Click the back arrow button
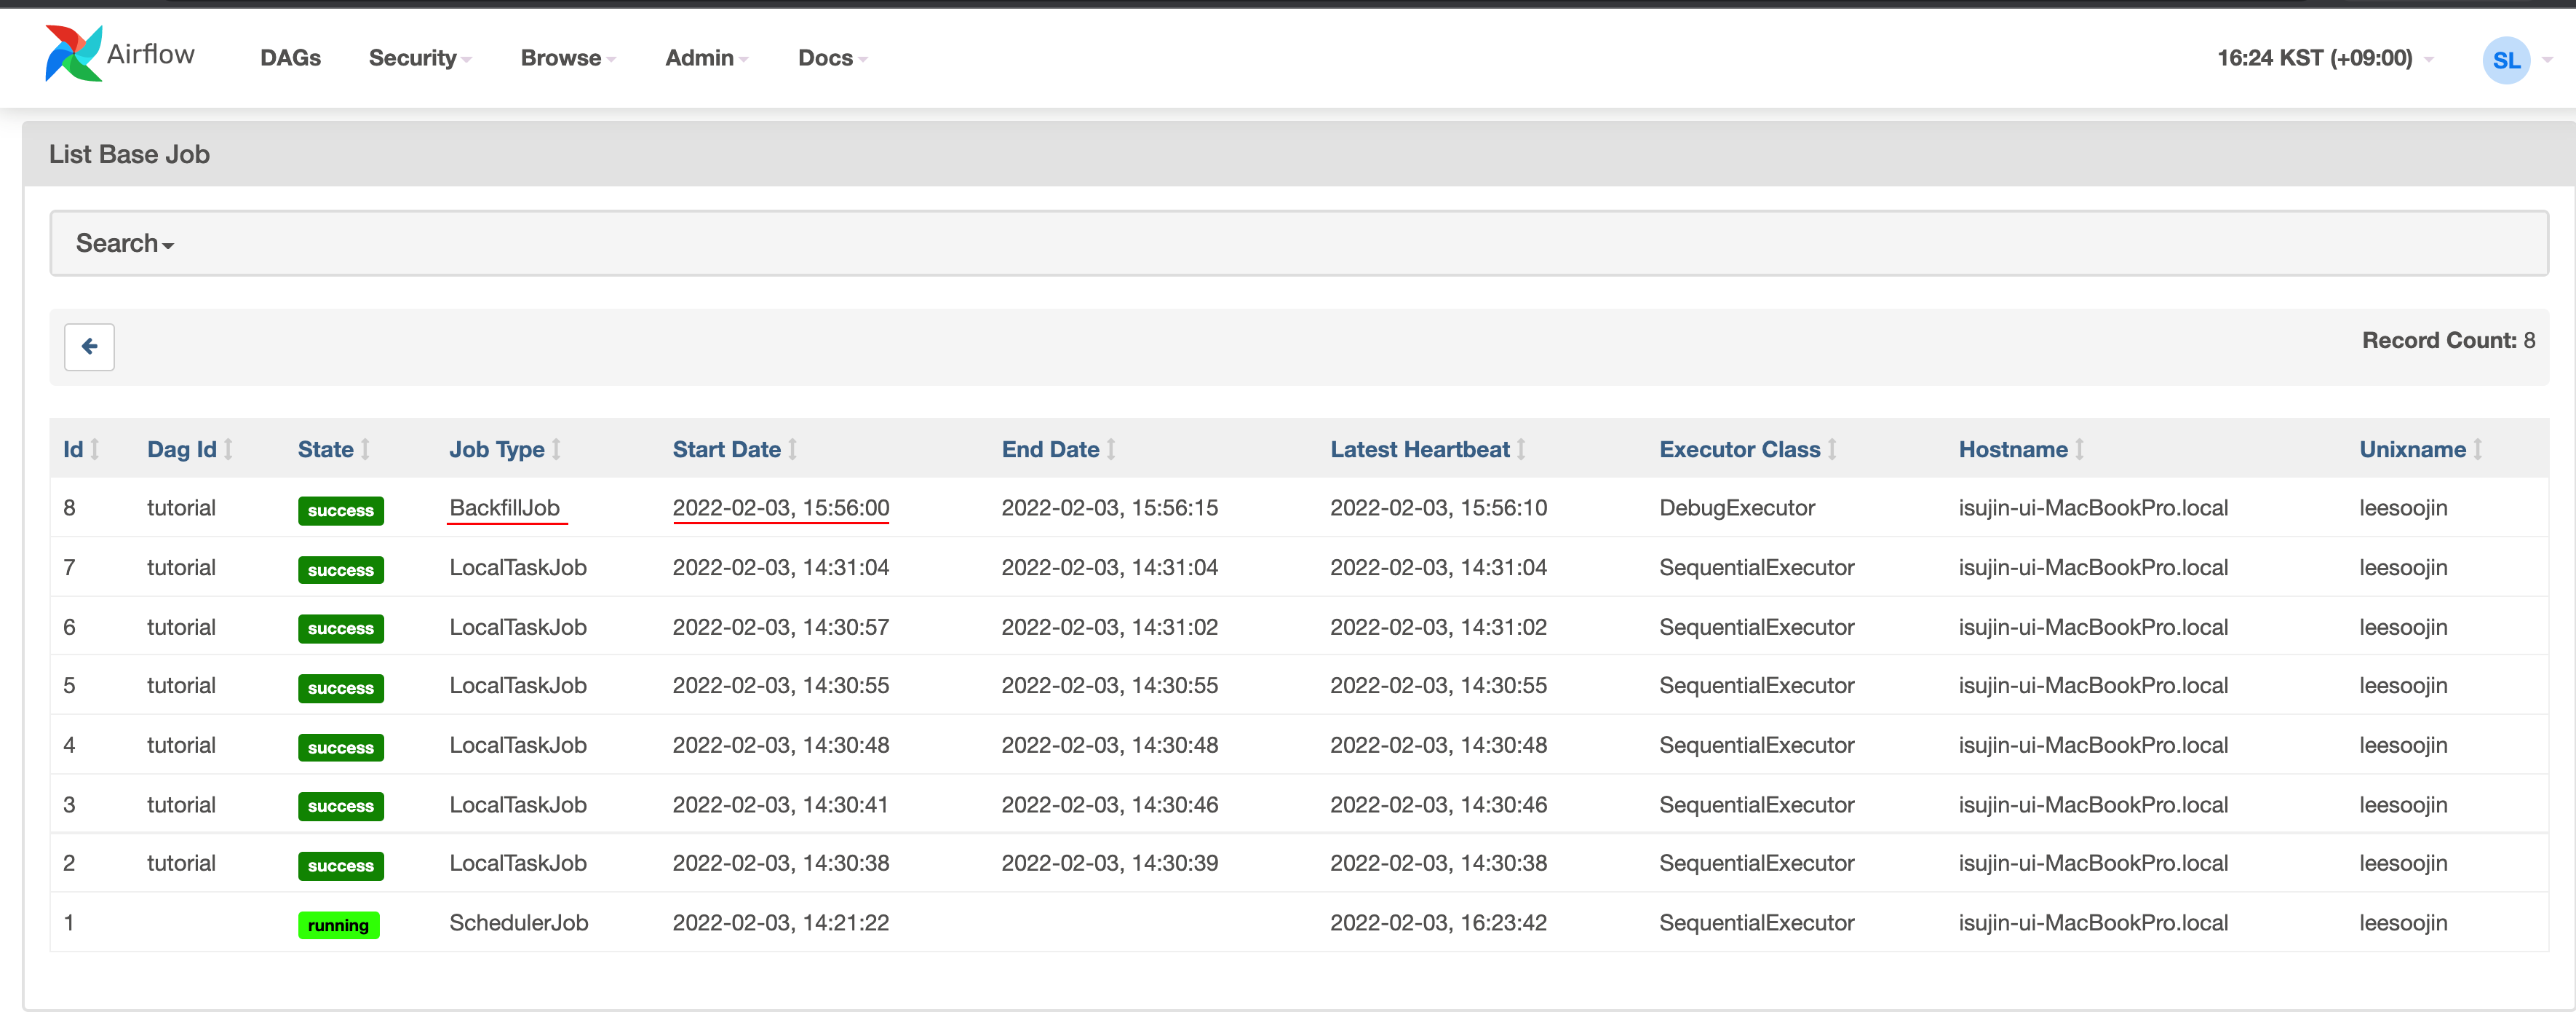The height and width of the screenshot is (1028, 2576). pyautogui.click(x=89, y=347)
